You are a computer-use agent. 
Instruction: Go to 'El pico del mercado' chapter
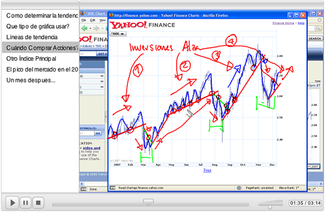point(42,69)
